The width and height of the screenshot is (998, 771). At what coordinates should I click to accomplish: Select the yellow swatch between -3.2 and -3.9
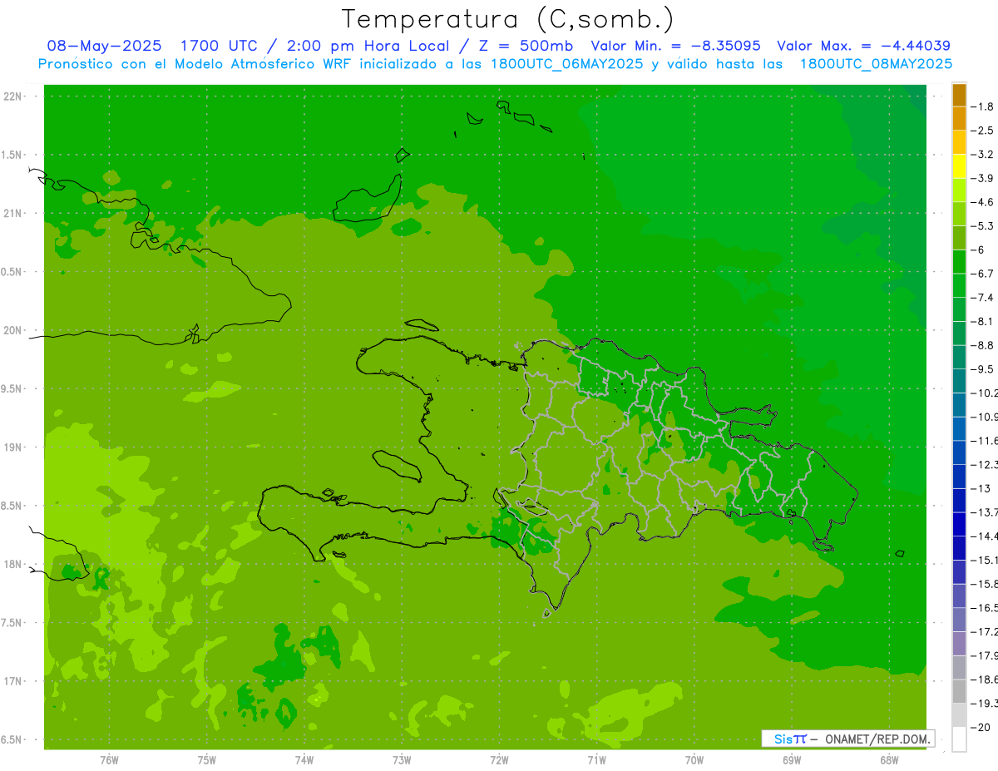tap(959, 166)
